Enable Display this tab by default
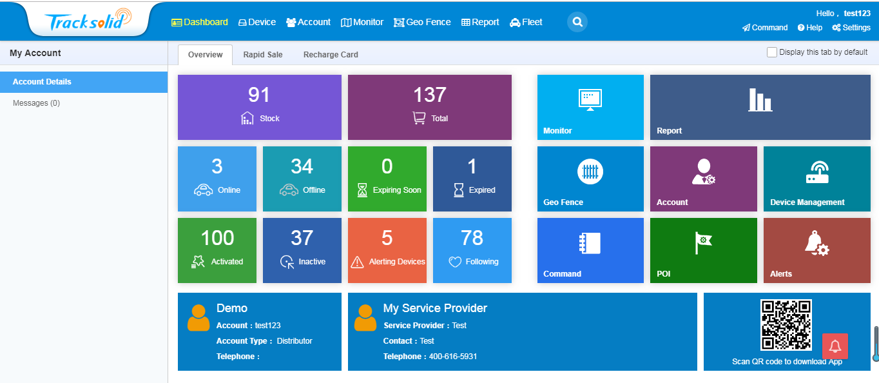The image size is (879, 383). click(x=771, y=53)
